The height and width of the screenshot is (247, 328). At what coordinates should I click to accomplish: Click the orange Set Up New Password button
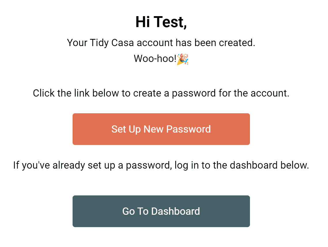161,129
